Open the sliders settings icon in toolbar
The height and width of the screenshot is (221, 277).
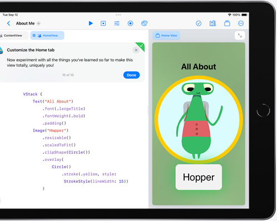point(117,23)
